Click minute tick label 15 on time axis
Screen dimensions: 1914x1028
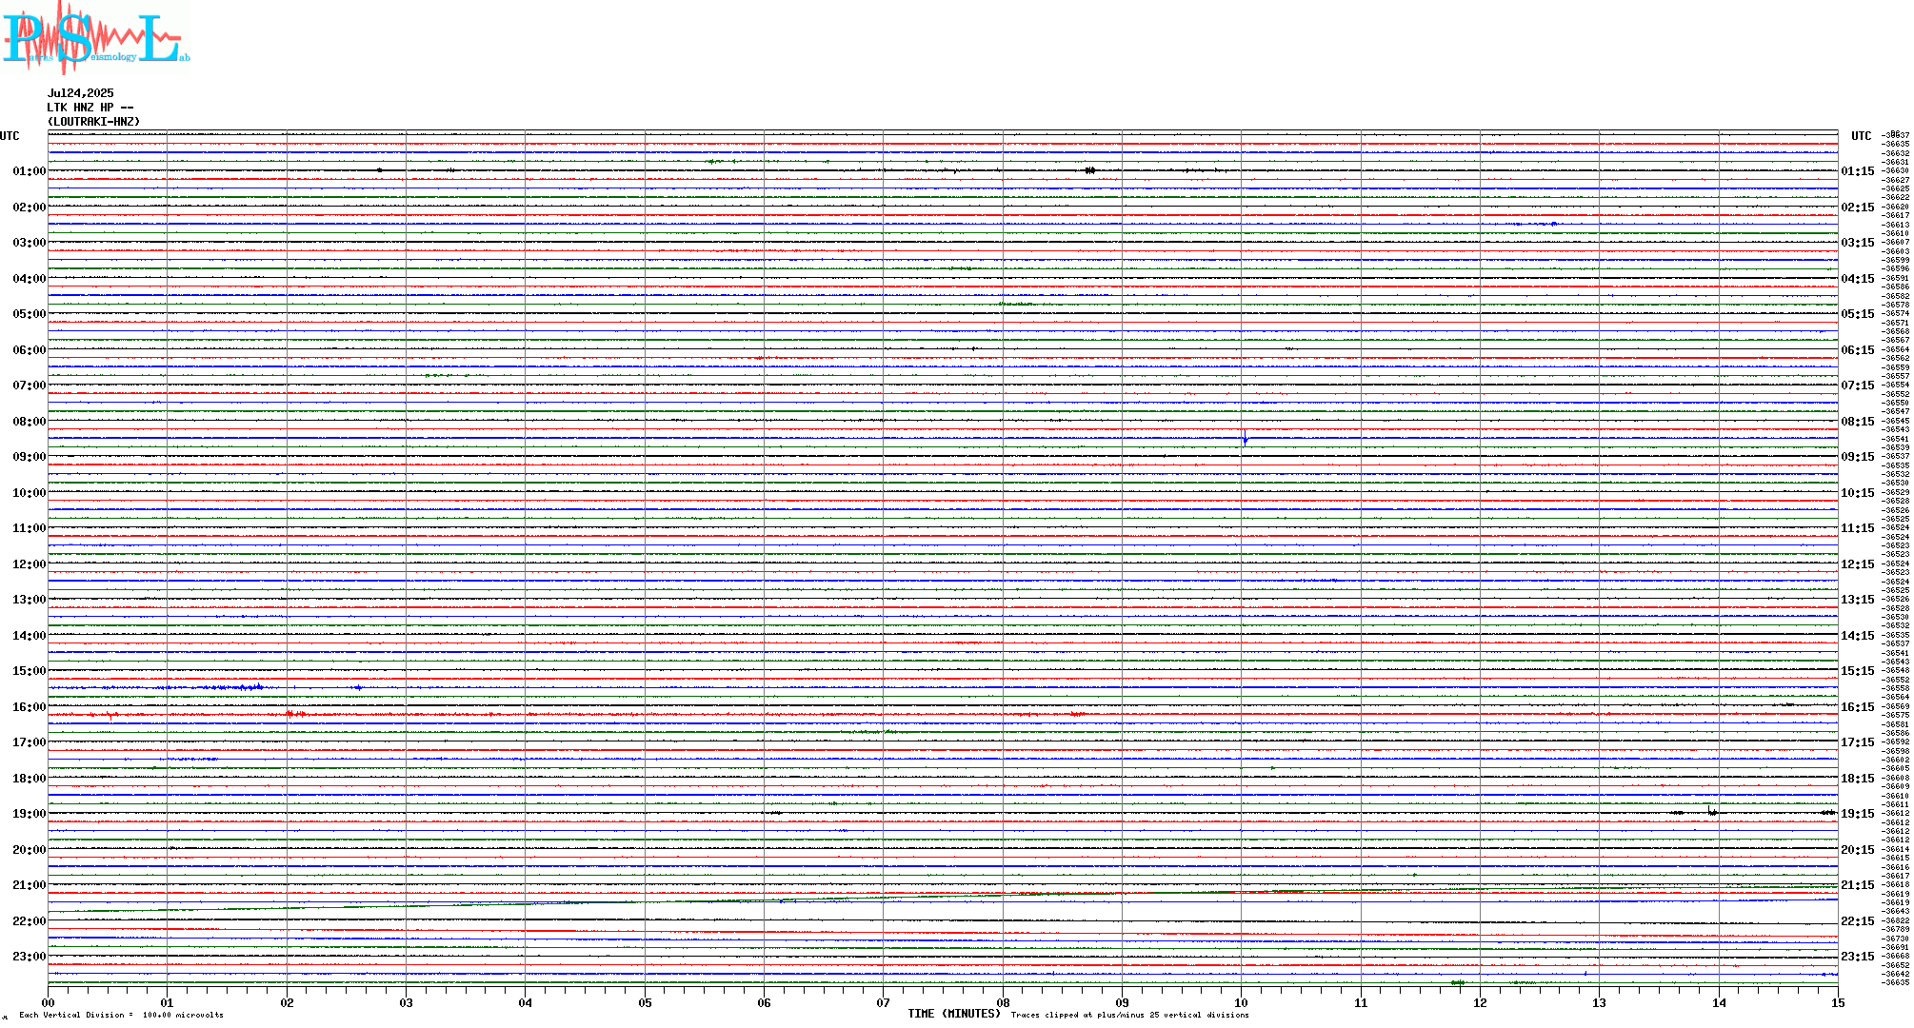[1838, 1002]
